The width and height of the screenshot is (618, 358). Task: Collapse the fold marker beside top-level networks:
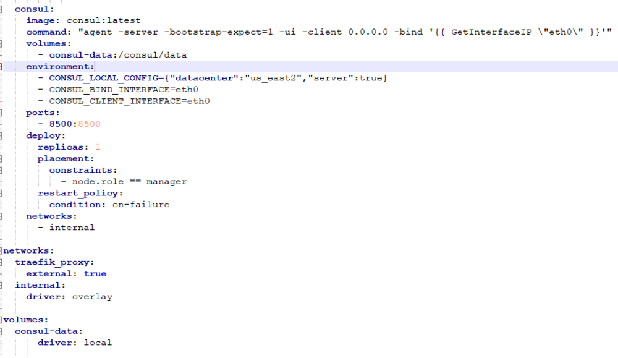tap(1, 251)
